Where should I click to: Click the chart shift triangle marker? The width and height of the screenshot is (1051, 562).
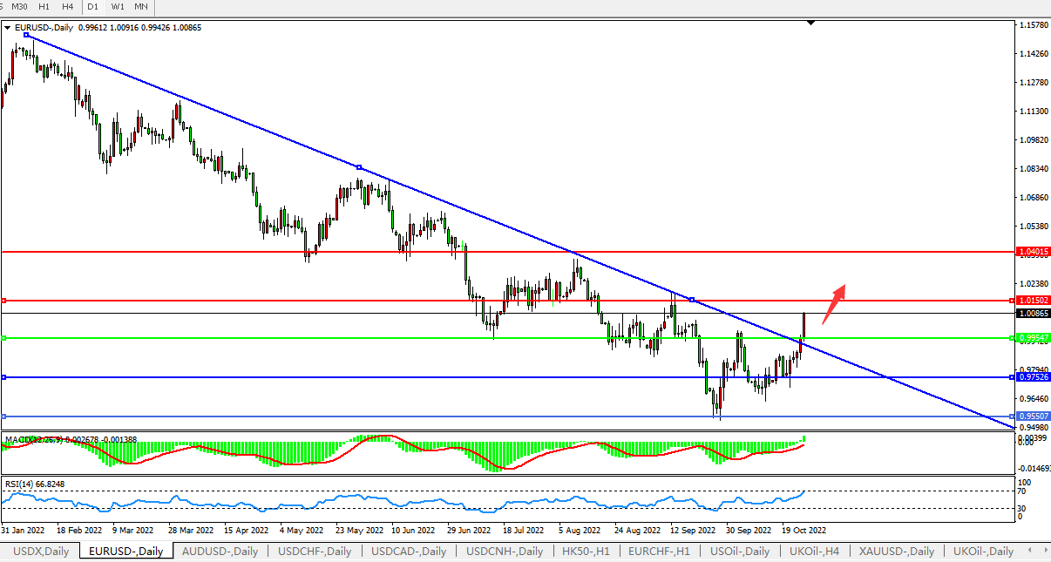point(811,23)
